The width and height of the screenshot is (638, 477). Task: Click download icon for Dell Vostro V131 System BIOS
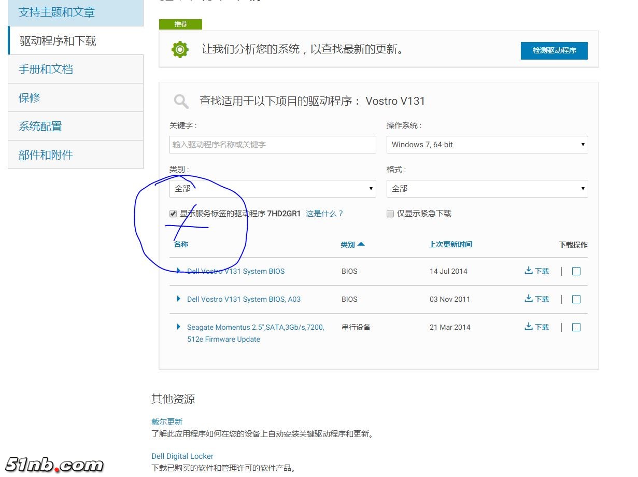point(529,271)
